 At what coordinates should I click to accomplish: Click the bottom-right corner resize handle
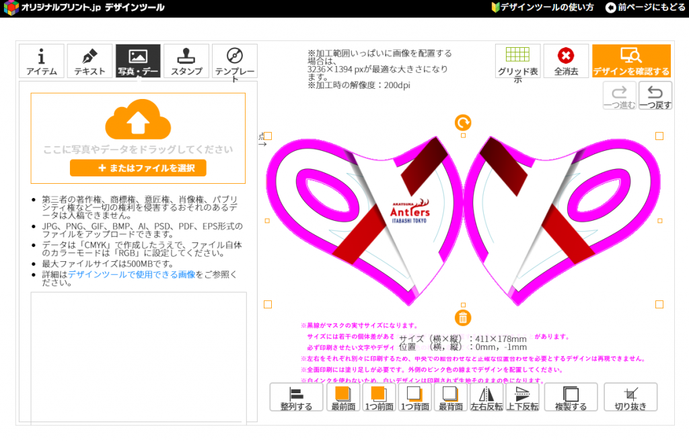point(659,304)
